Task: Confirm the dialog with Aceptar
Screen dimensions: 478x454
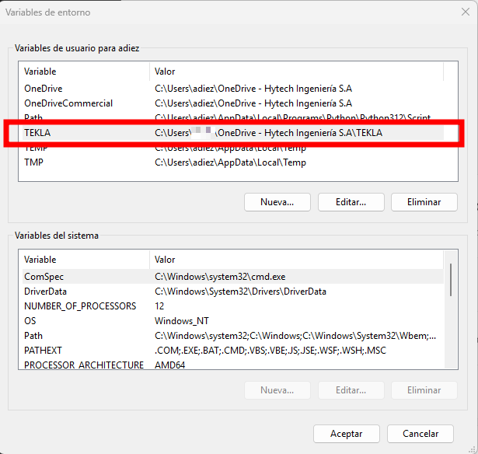Action: [x=346, y=434]
